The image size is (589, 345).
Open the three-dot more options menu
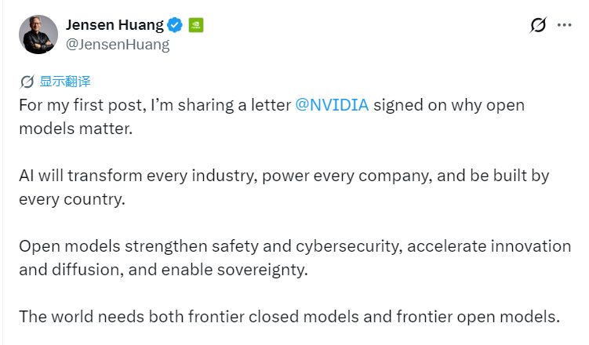[564, 25]
